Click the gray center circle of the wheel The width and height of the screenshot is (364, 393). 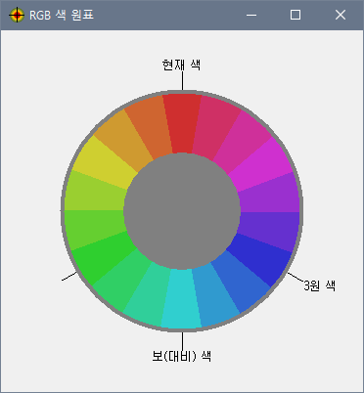[x=182, y=211]
